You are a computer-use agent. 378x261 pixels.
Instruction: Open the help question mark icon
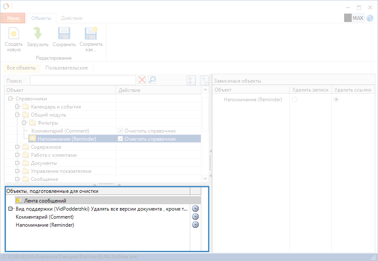coord(370,18)
